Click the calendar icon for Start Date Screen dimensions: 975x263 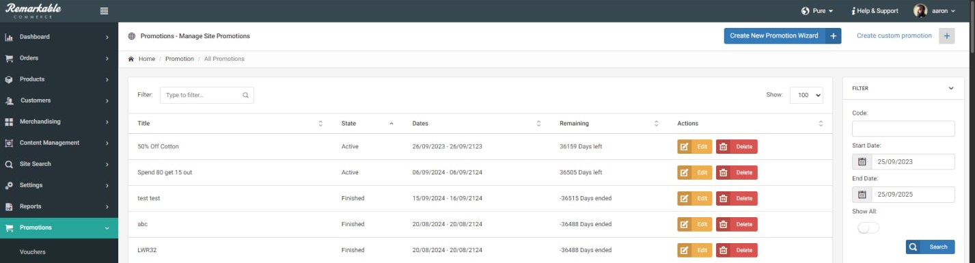[x=862, y=162]
